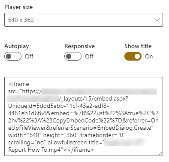Click the '640 x 360' value text
The image size is (169, 162).
(21, 20)
